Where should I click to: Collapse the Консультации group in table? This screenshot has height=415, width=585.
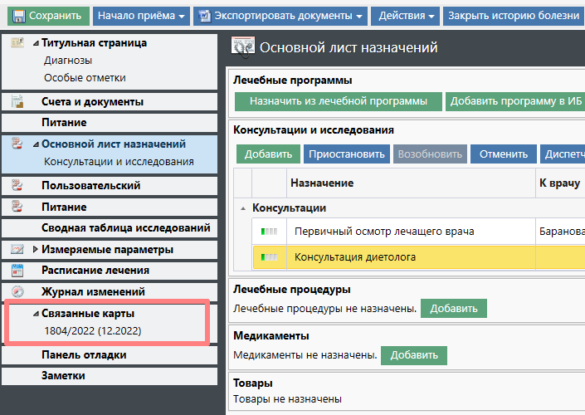[x=243, y=208]
